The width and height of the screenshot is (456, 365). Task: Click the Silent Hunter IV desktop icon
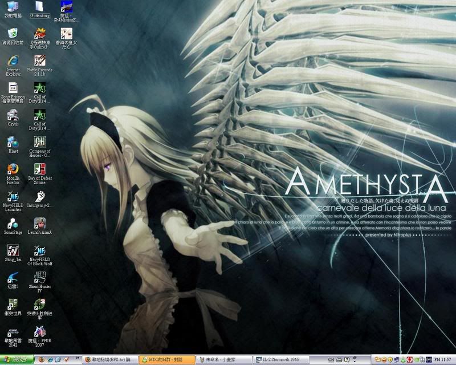[x=40, y=277]
